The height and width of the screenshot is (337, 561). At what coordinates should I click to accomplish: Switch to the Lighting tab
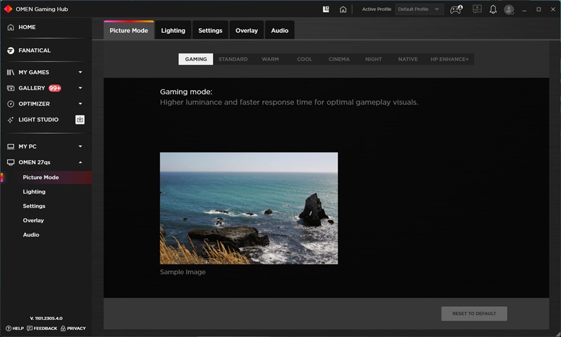(x=173, y=30)
